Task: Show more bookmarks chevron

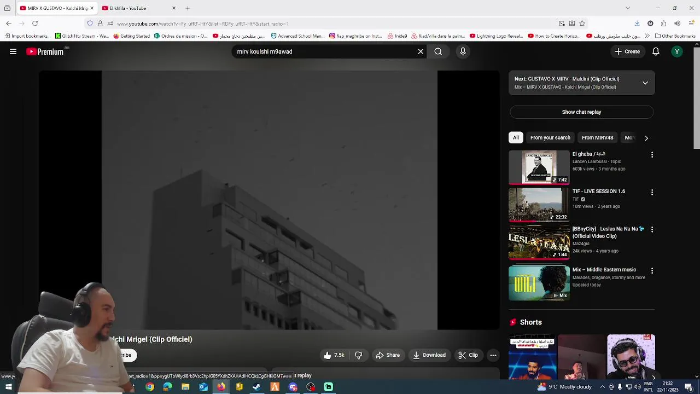Action: click(x=647, y=36)
